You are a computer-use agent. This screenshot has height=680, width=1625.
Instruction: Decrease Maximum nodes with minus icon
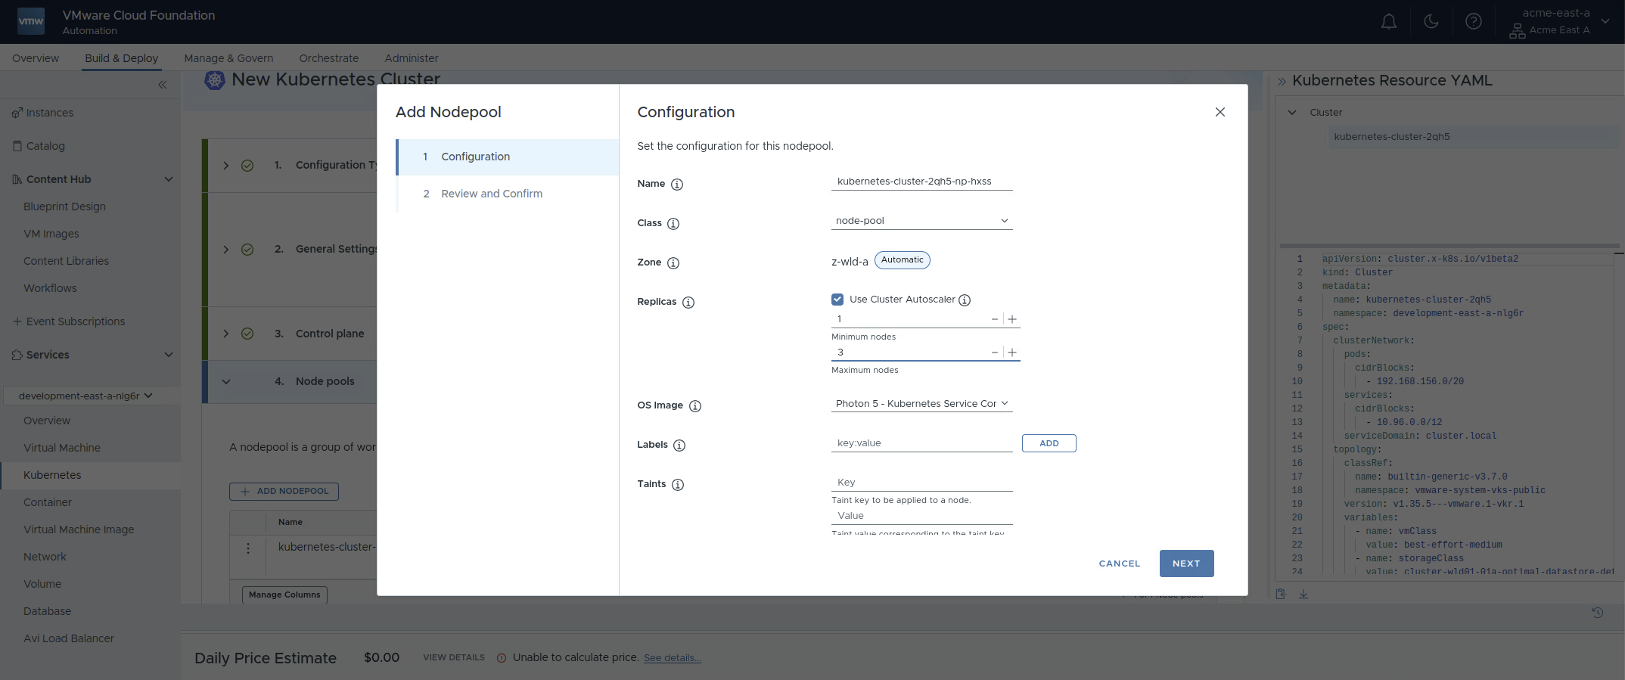995,352
